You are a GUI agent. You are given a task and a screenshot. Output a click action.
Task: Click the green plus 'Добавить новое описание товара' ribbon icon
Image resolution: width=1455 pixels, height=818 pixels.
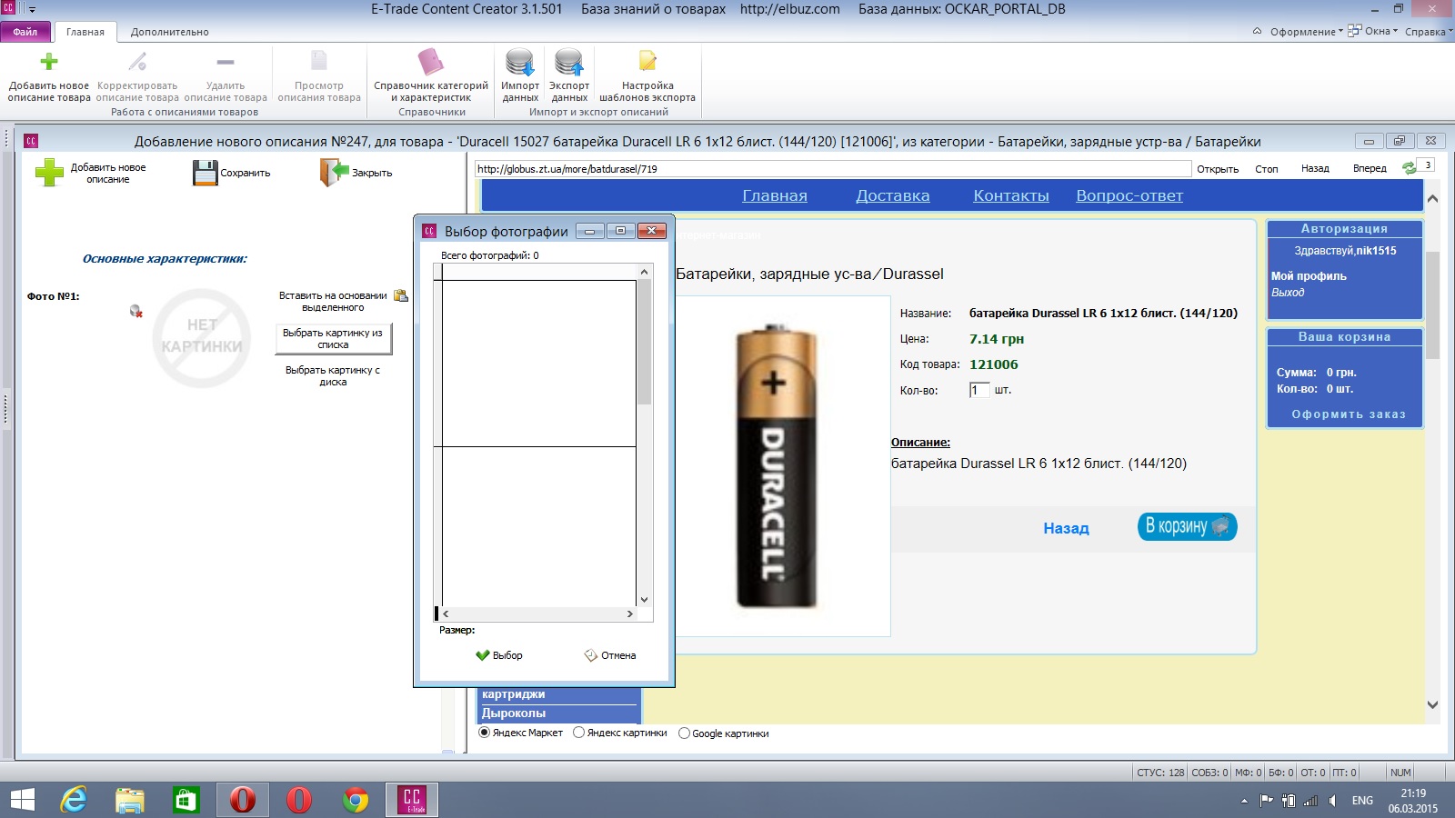coord(49,62)
